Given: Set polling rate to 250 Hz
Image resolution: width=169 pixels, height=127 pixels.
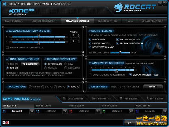Looking at the screenshot, I should pyautogui.click(x=43, y=87).
